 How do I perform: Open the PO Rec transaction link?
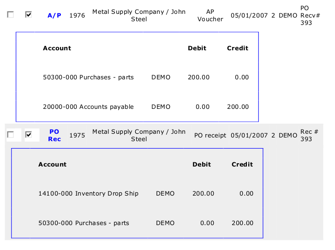tap(54, 135)
